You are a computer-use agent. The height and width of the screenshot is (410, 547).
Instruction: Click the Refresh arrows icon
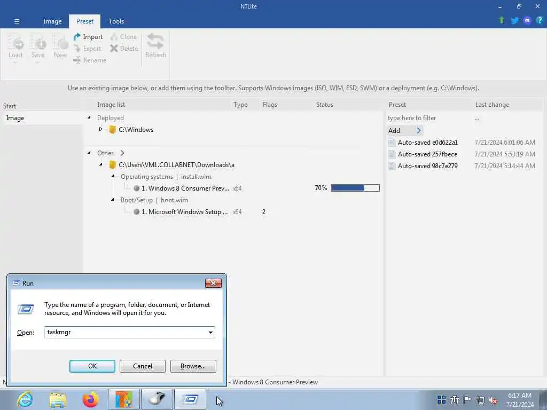[155, 42]
